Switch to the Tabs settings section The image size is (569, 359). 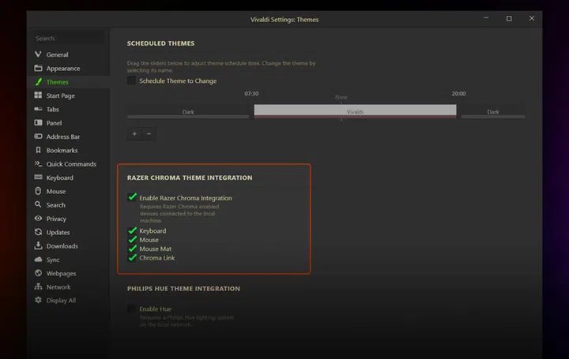[x=52, y=110]
